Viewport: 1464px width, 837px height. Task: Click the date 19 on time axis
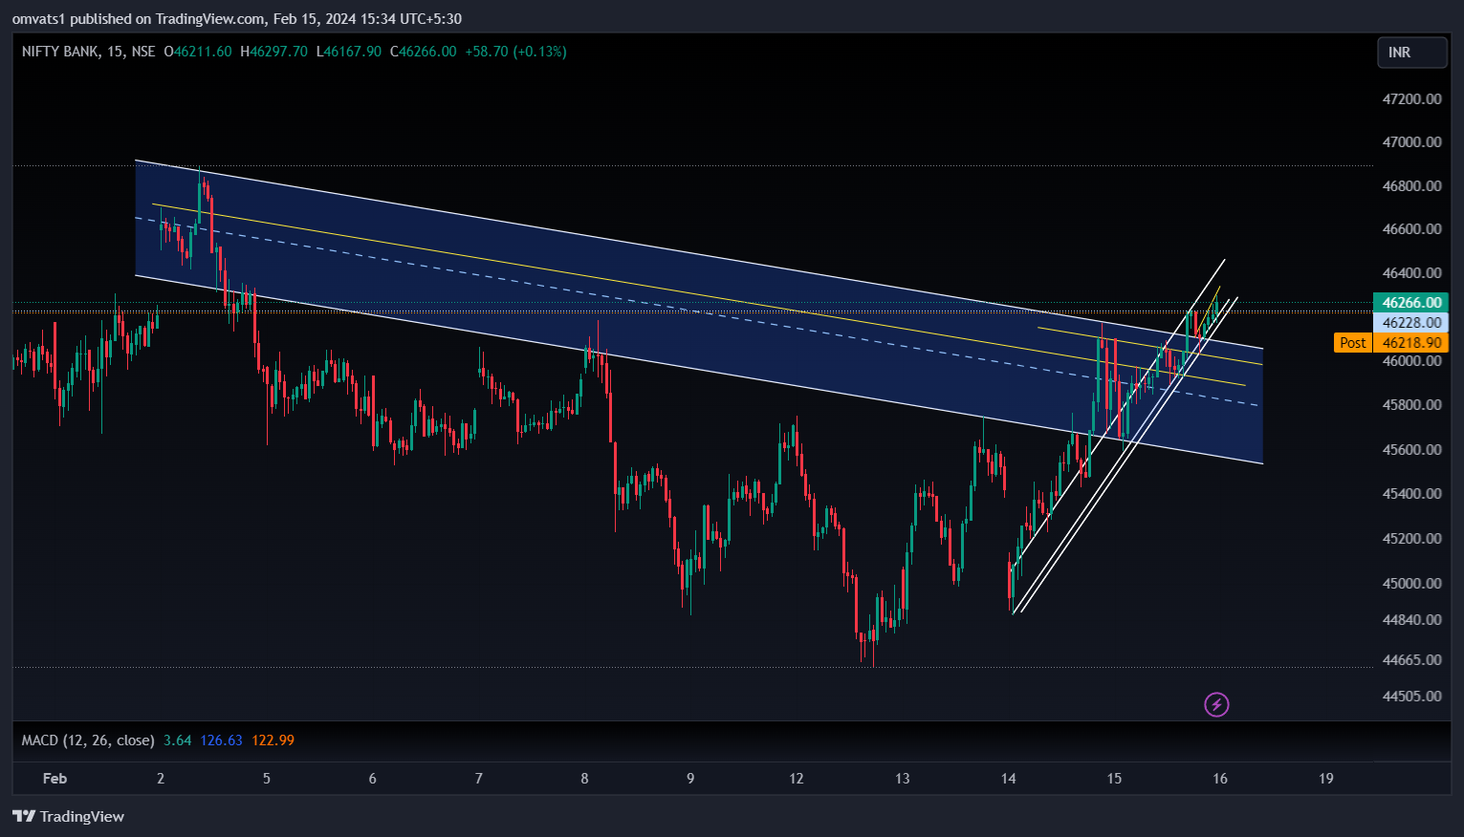1326,779
